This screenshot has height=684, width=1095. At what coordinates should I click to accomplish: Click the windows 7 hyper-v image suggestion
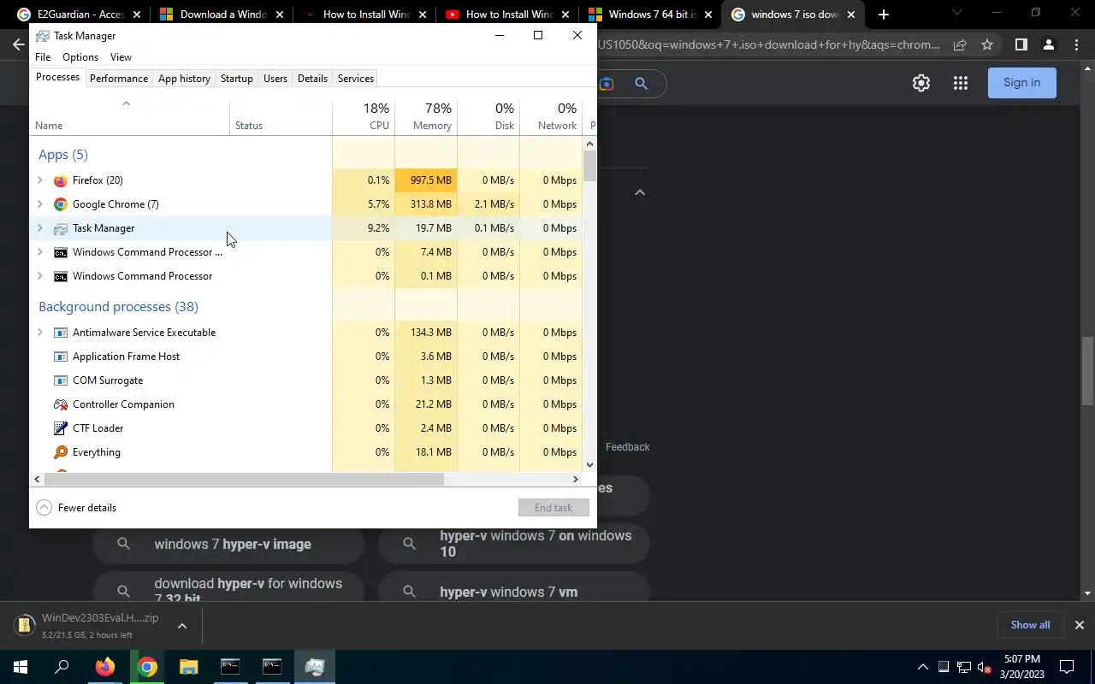point(228,545)
